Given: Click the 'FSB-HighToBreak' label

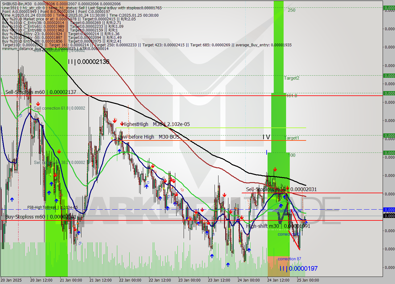Looking at the screenshot, I should tap(52, 207).
